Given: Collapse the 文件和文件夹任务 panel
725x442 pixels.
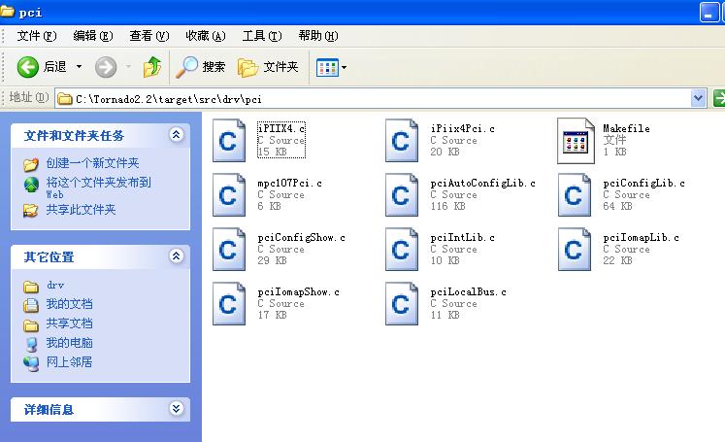Looking at the screenshot, I should [177, 135].
